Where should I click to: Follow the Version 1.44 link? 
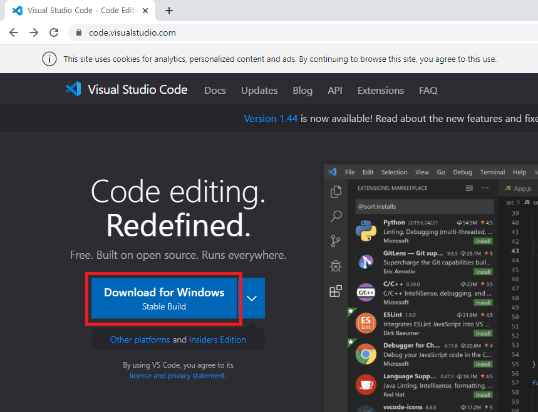click(271, 119)
